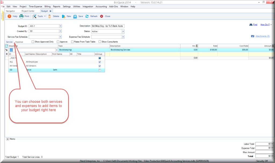Open the Project menu

[x=23, y=6]
